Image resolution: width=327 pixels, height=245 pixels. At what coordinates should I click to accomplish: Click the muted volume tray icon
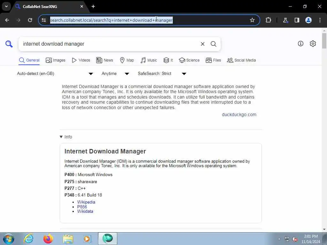point(295,239)
